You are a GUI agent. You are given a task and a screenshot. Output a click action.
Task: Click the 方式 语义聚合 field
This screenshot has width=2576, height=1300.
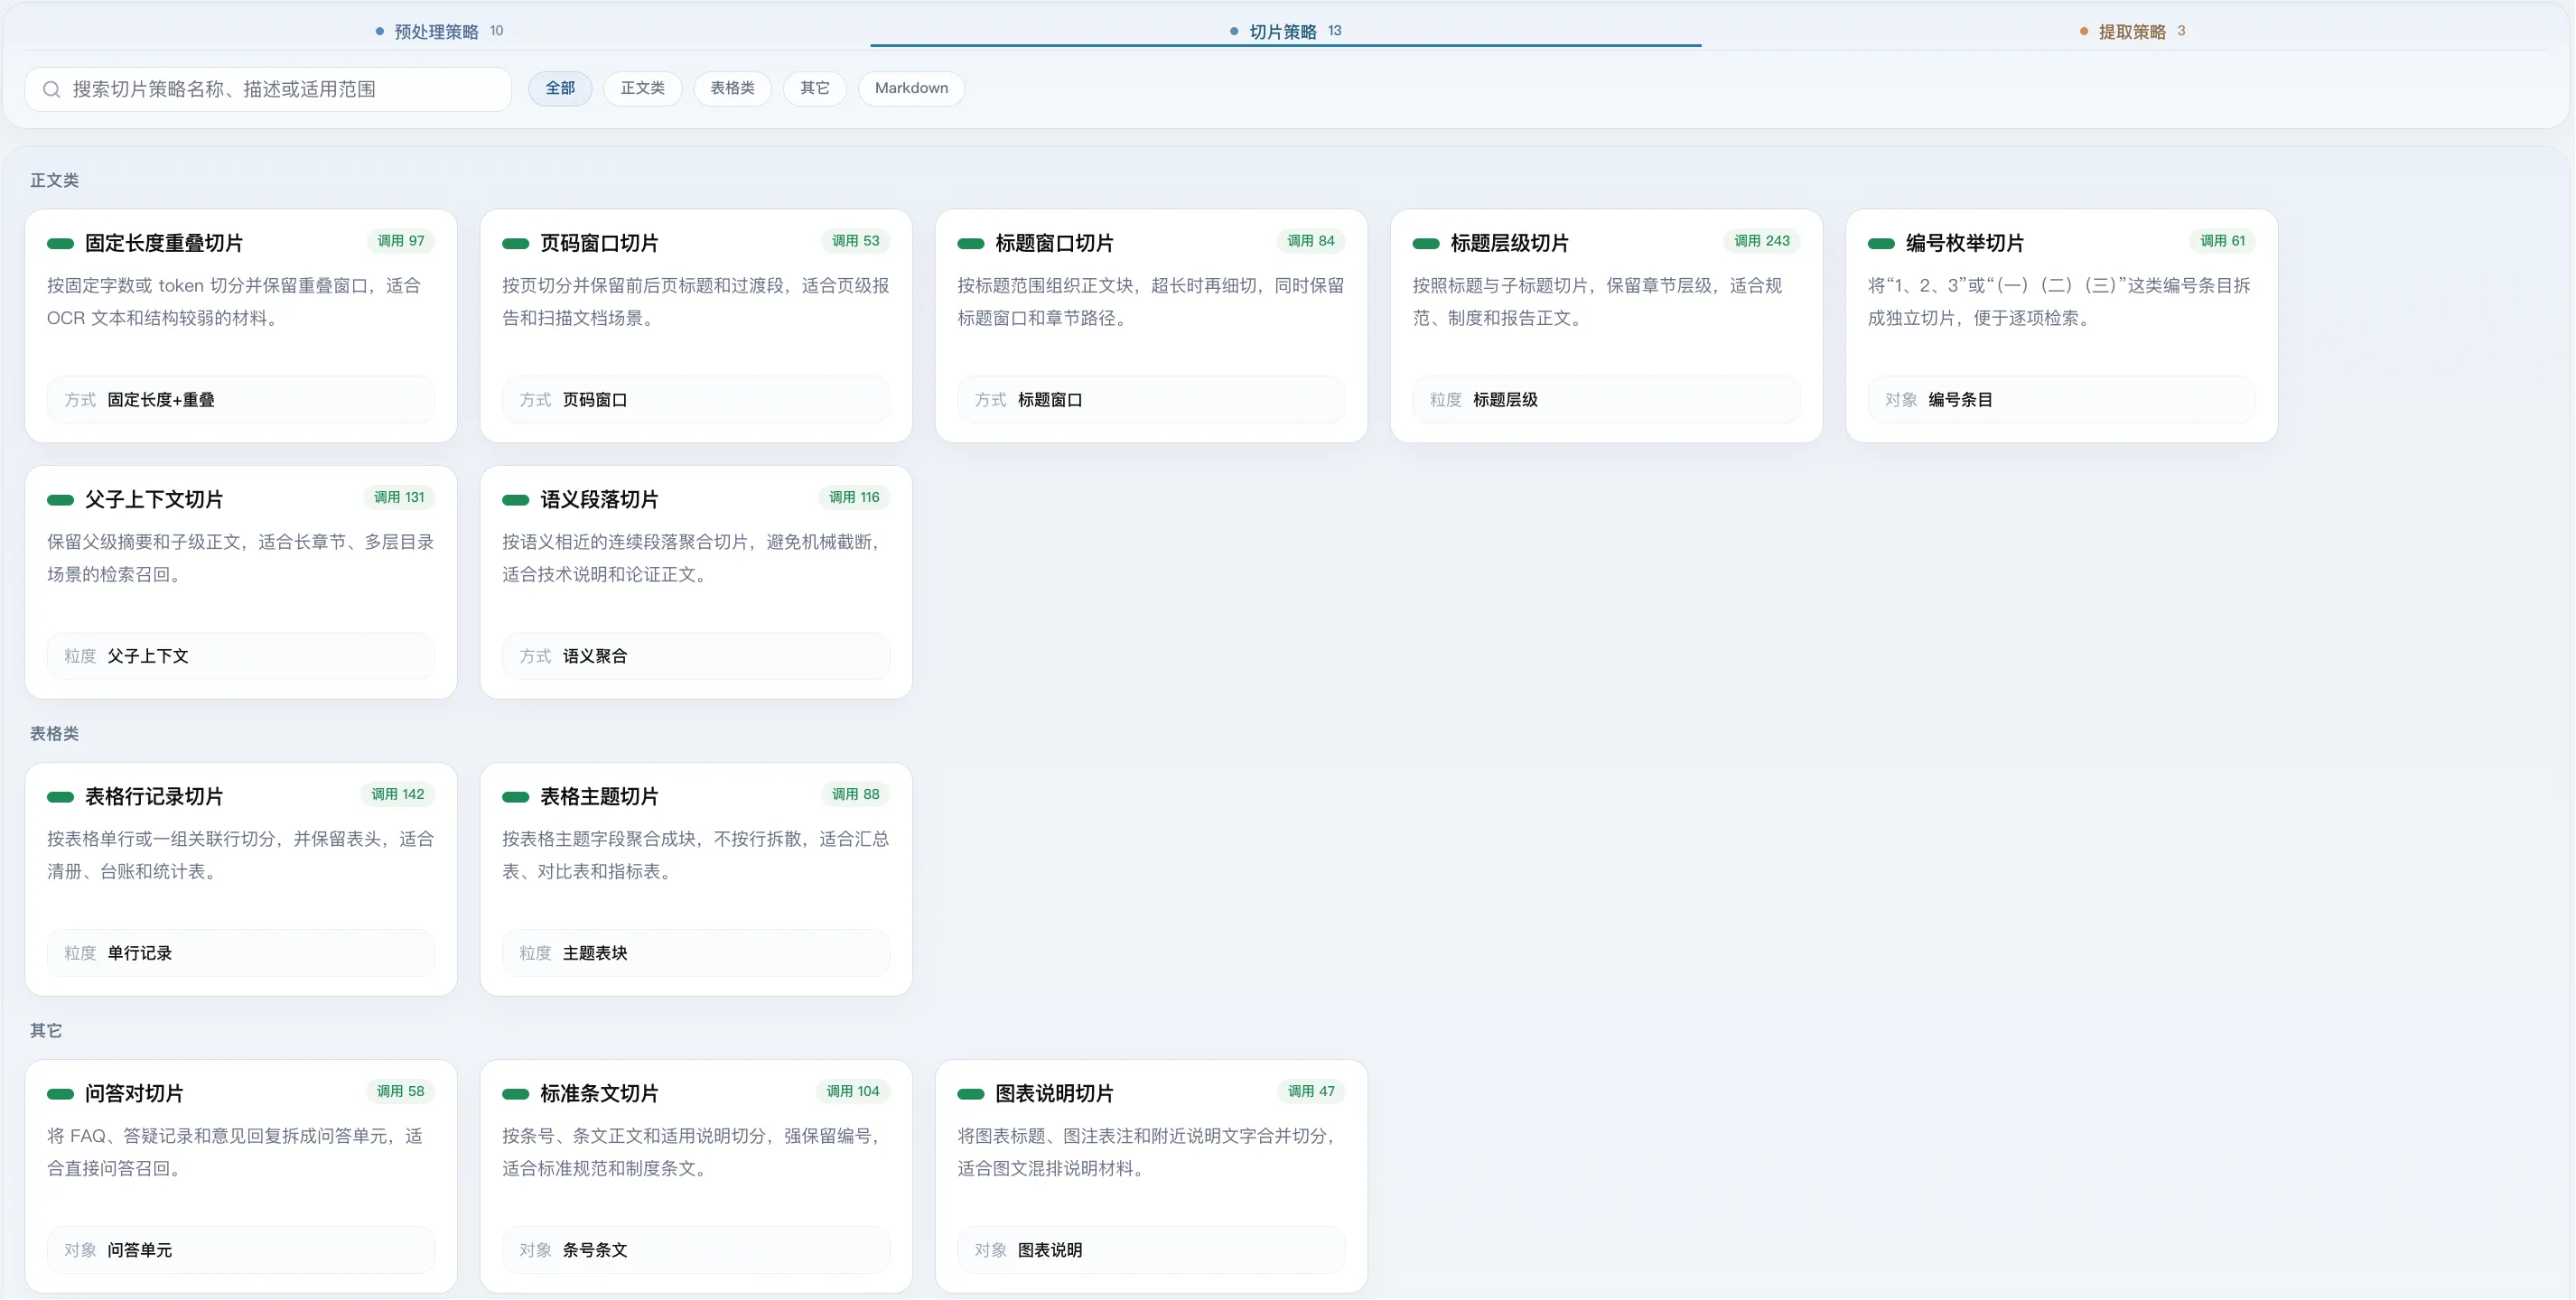696,656
